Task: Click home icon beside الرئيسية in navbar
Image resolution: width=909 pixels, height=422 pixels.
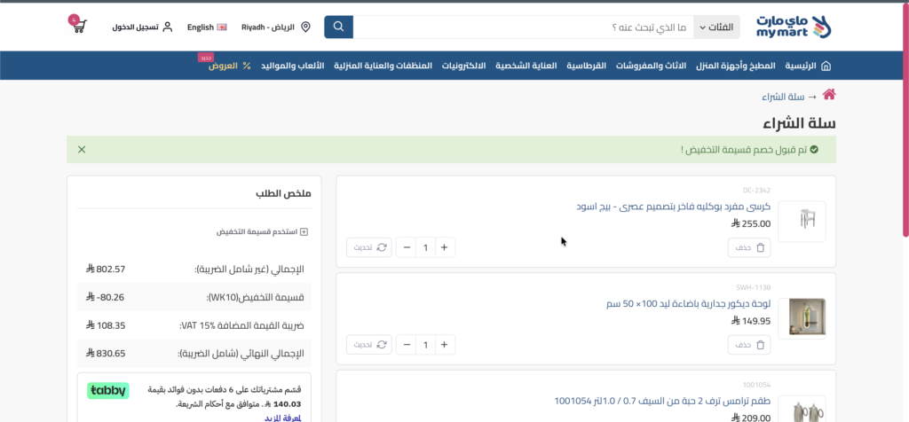Action: tap(826, 66)
